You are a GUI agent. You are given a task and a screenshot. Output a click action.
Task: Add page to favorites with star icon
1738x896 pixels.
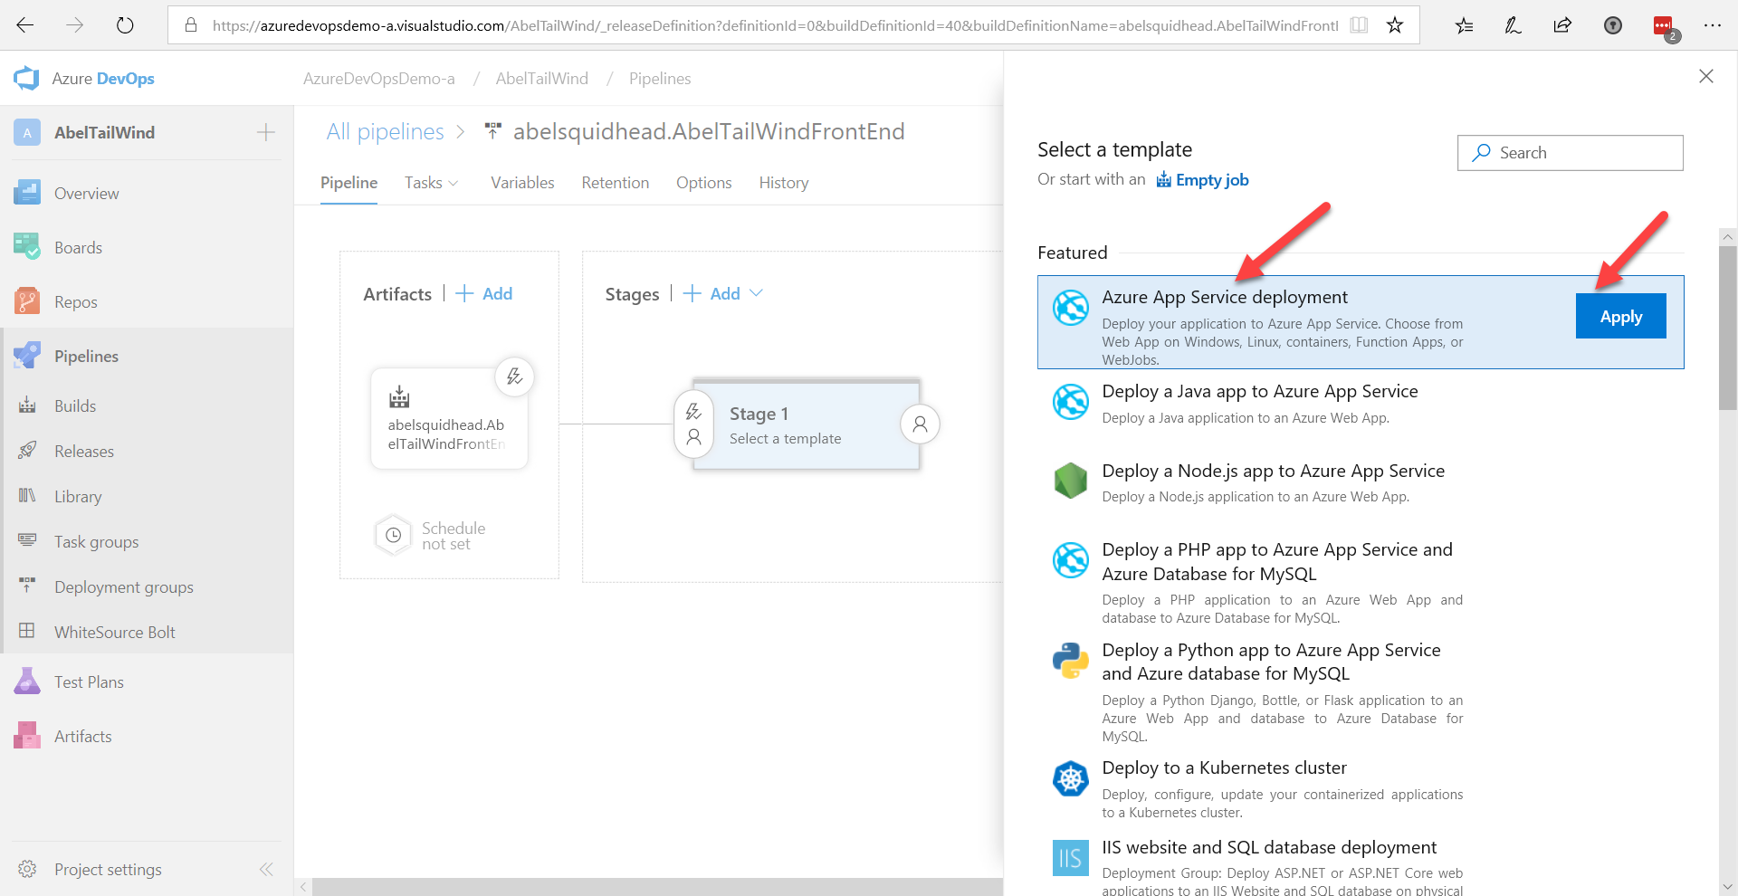coord(1395,25)
